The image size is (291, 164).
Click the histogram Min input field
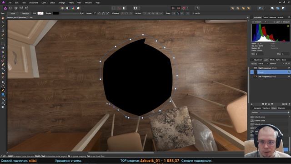tap(260, 54)
